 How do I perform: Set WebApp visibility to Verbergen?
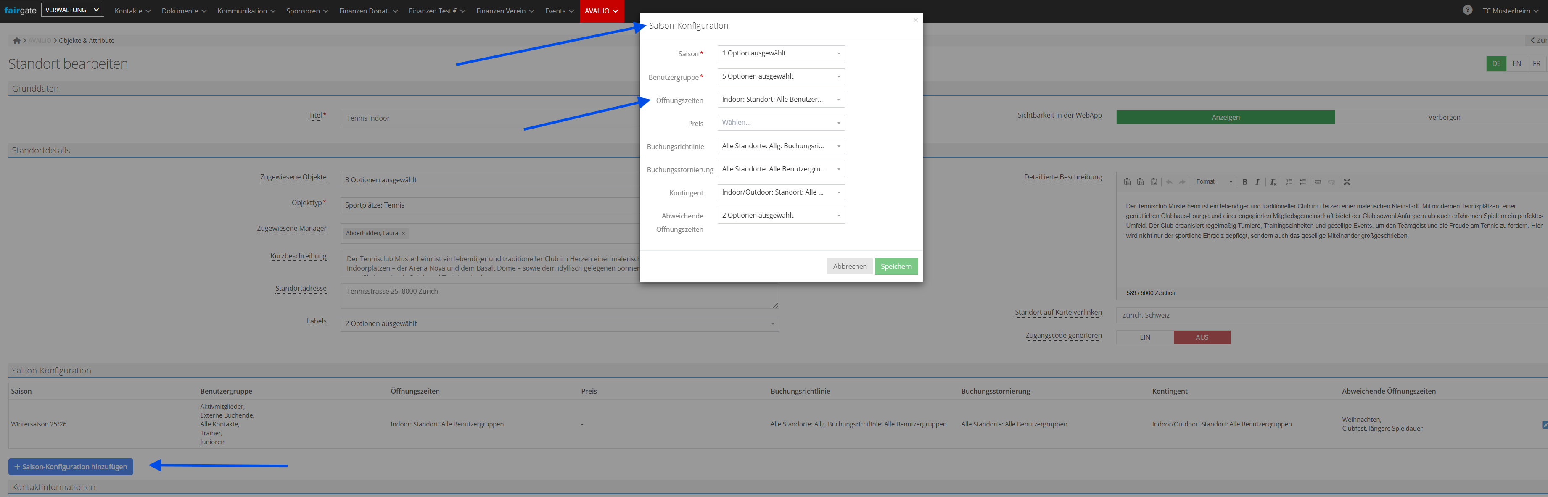click(x=1443, y=117)
